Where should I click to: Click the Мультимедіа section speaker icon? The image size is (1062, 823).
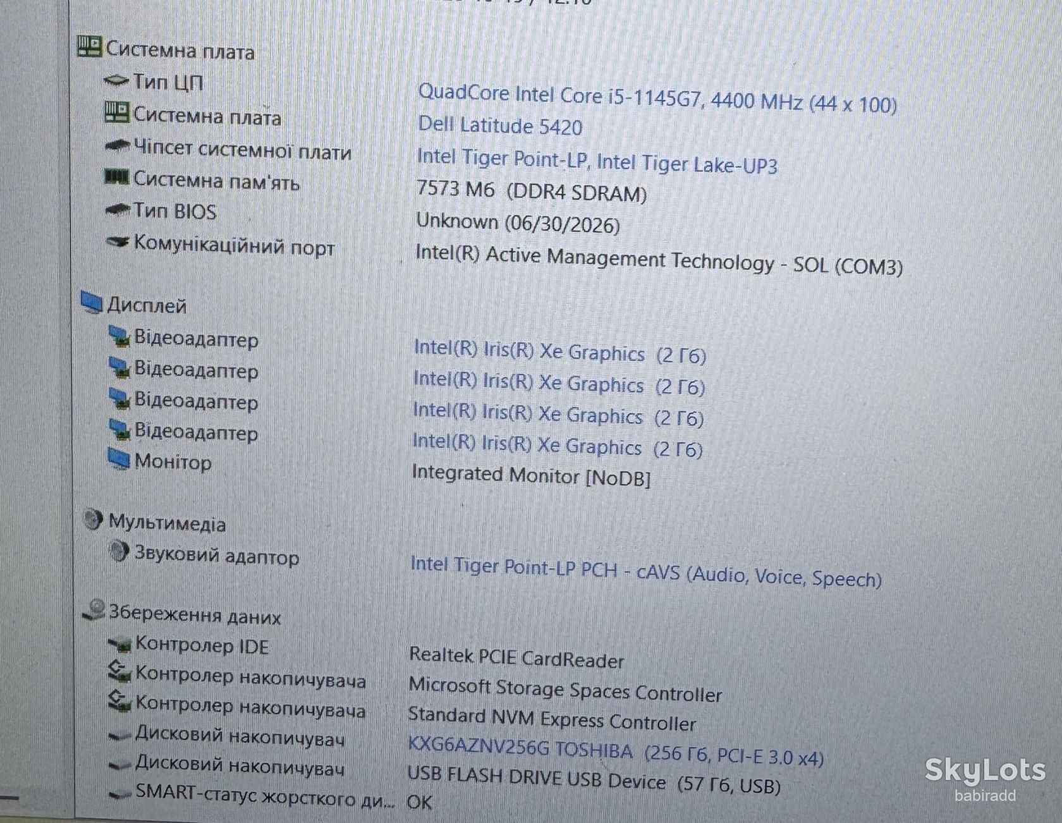point(93,520)
